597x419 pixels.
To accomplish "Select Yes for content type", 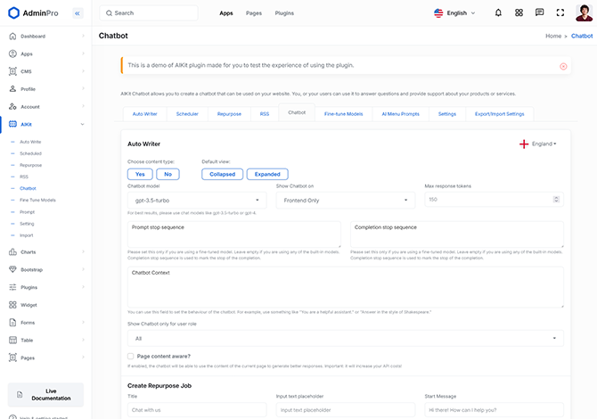I will tap(140, 174).
